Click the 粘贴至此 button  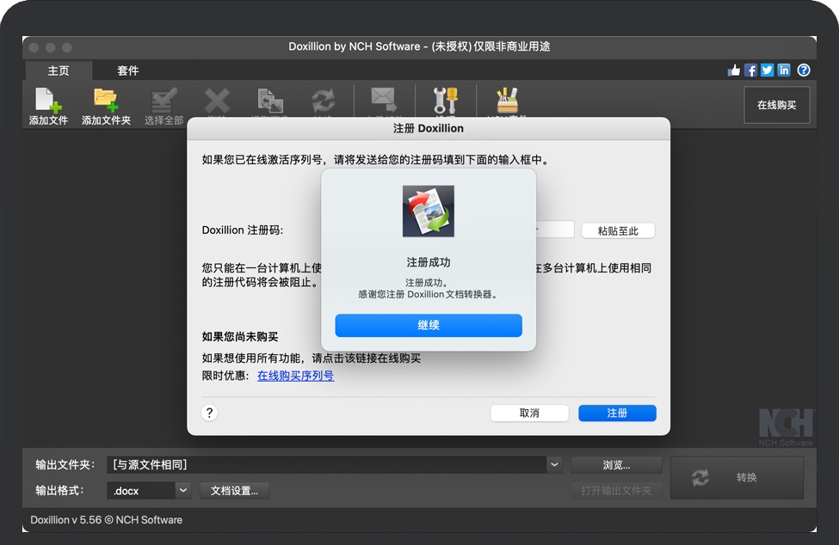click(x=618, y=231)
